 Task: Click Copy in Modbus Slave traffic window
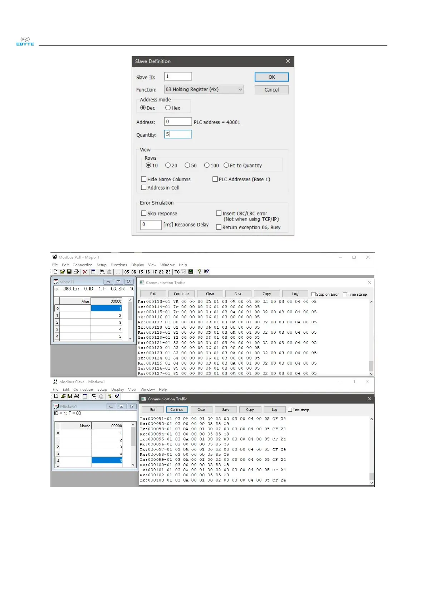(x=250, y=409)
